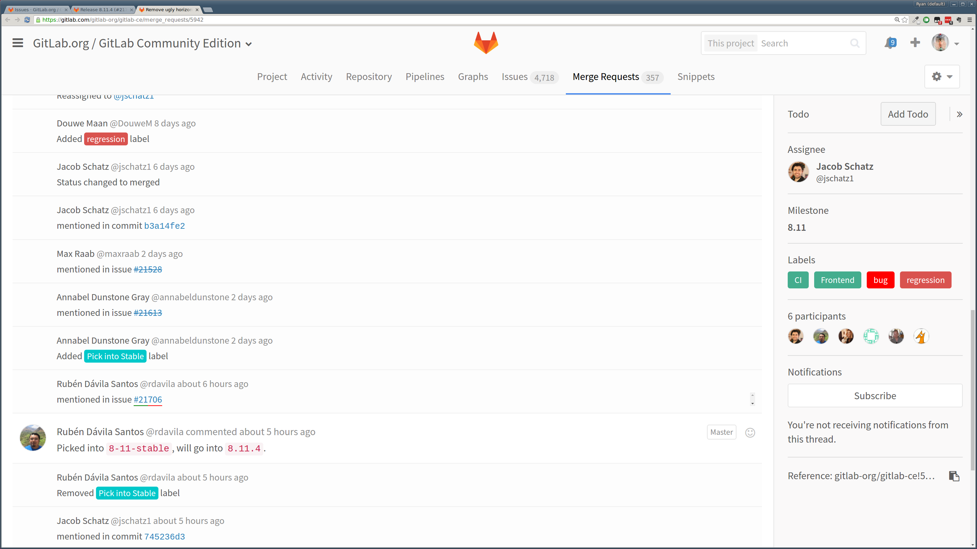Click the removed Pick into Stable label
Viewport: 977px width, 549px height.
coord(127,493)
